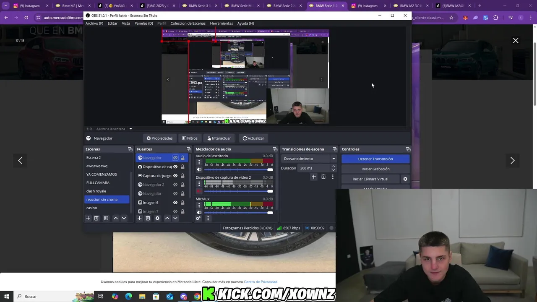This screenshot has width=537, height=302.
Task: Unlock the Captura de juego source
Action: click(182, 176)
